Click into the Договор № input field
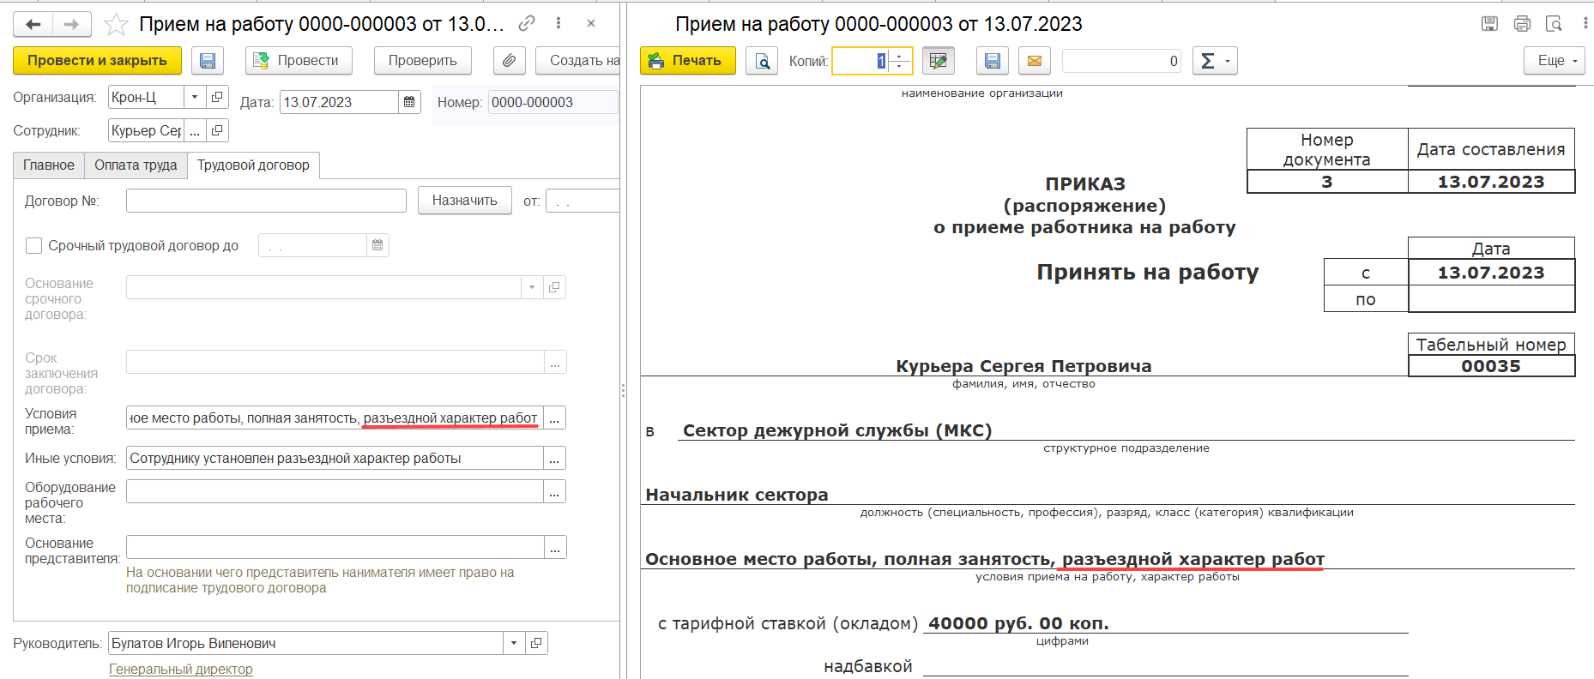 pyautogui.click(x=266, y=201)
